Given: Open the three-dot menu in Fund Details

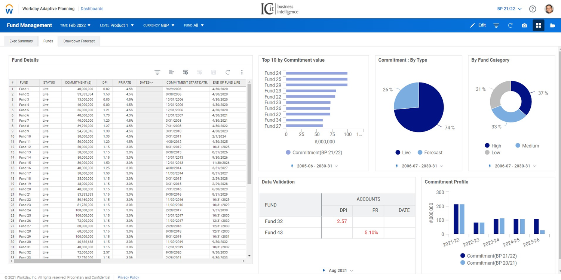Looking at the screenshot, I should click(x=242, y=72).
